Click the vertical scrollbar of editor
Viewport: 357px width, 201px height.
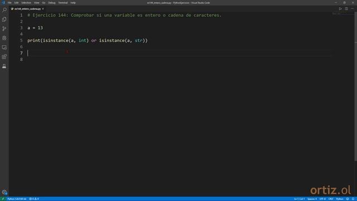pyautogui.click(x=356, y=87)
